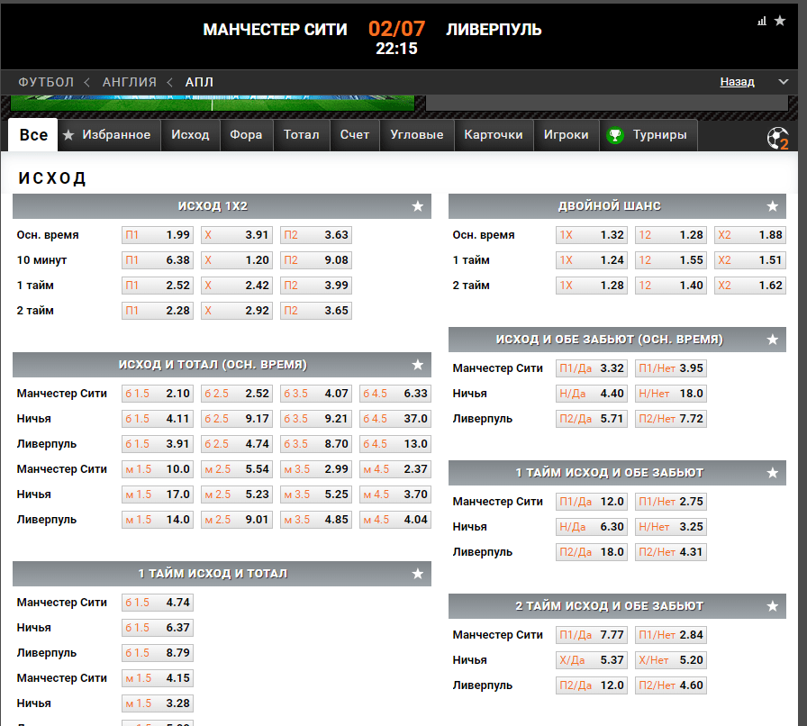Bet on draw X 3.91 main time

click(237, 235)
